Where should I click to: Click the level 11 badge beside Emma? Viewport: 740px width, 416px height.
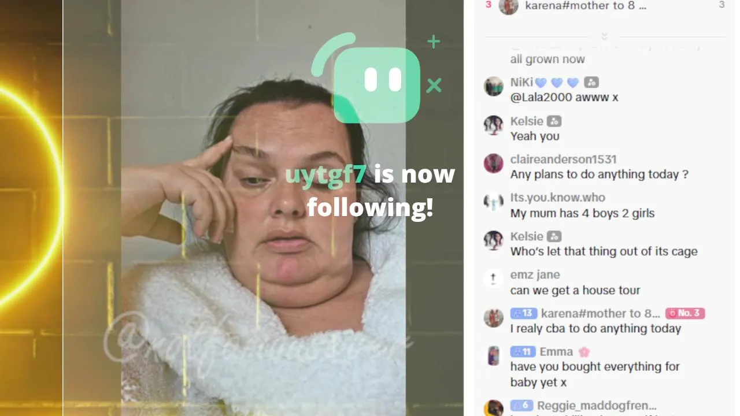coord(523,351)
